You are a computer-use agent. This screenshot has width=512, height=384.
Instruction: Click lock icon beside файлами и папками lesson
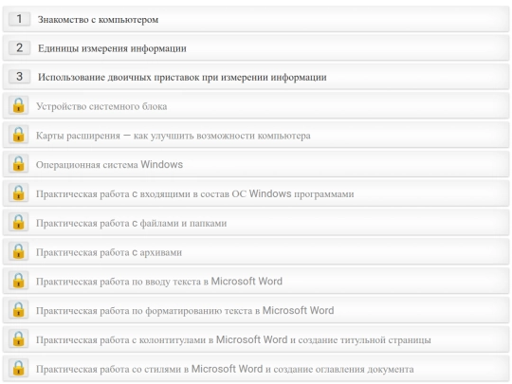[x=19, y=222]
